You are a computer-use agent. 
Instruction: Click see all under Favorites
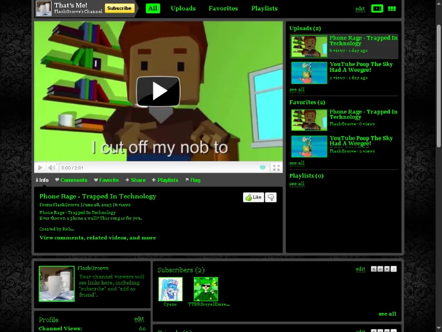click(297, 163)
